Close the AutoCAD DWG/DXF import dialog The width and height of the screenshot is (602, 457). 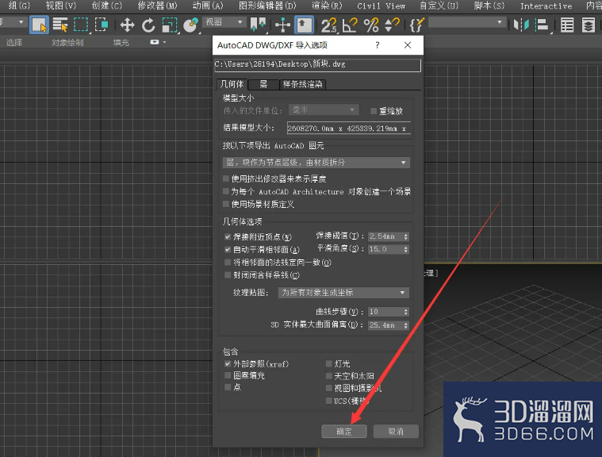pos(408,45)
